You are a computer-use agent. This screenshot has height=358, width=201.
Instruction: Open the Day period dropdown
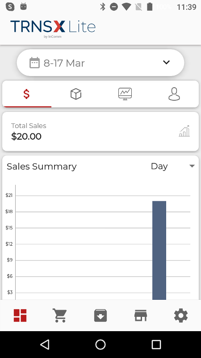(x=173, y=166)
